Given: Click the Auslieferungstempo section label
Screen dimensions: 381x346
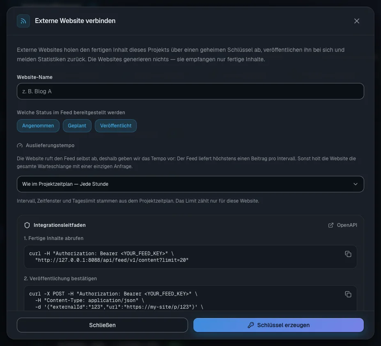Looking at the screenshot, I should pos(50,145).
